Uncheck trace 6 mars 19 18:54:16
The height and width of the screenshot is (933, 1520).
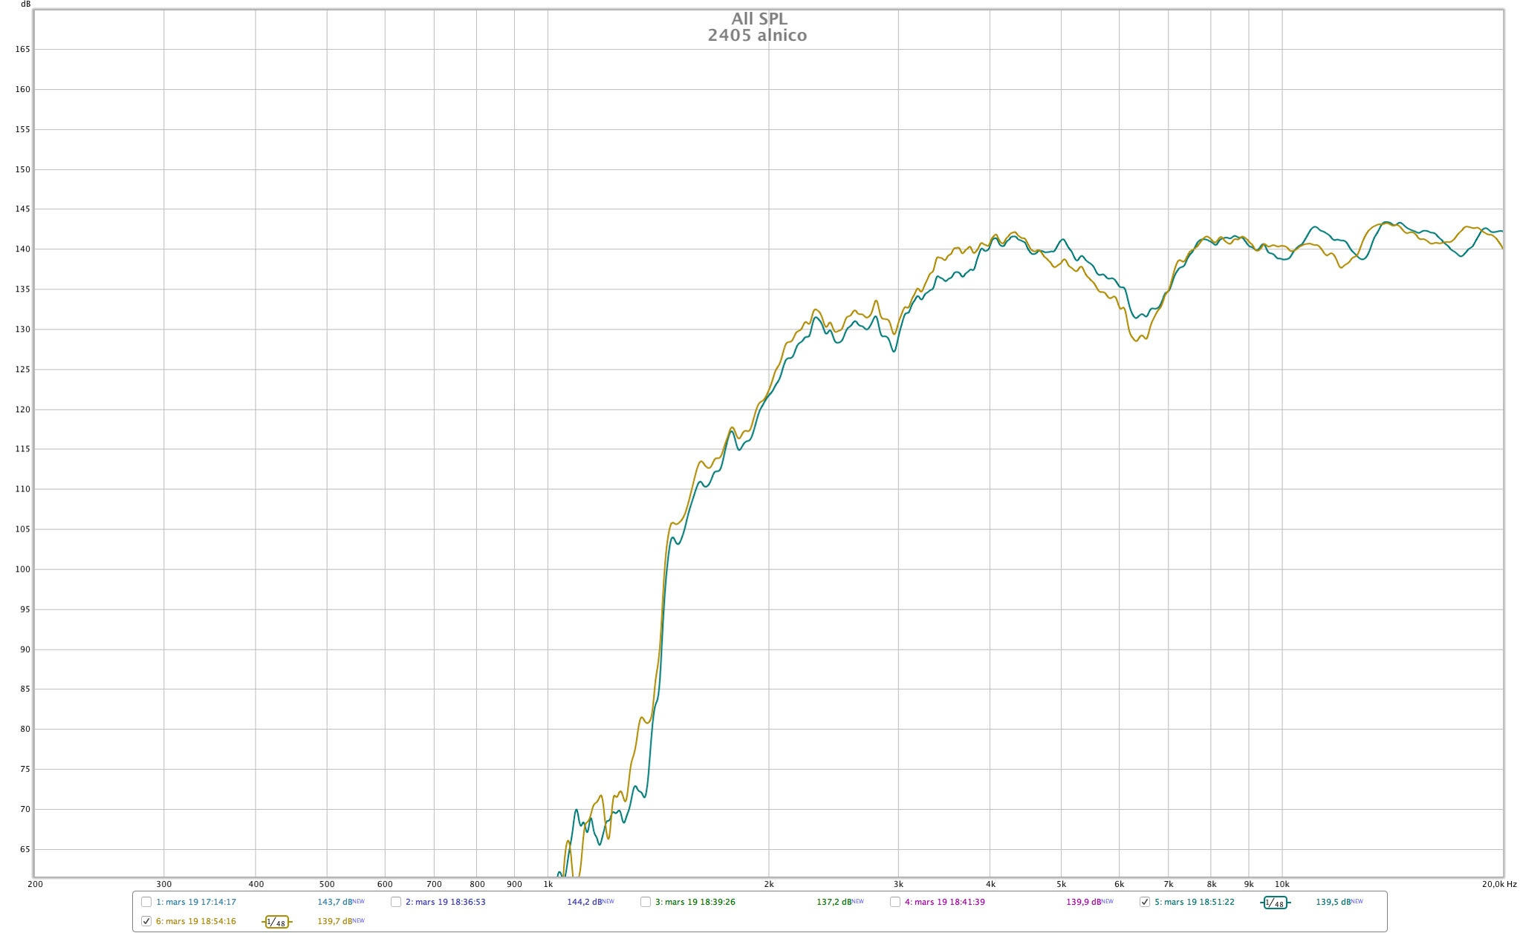[x=146, y=921]
